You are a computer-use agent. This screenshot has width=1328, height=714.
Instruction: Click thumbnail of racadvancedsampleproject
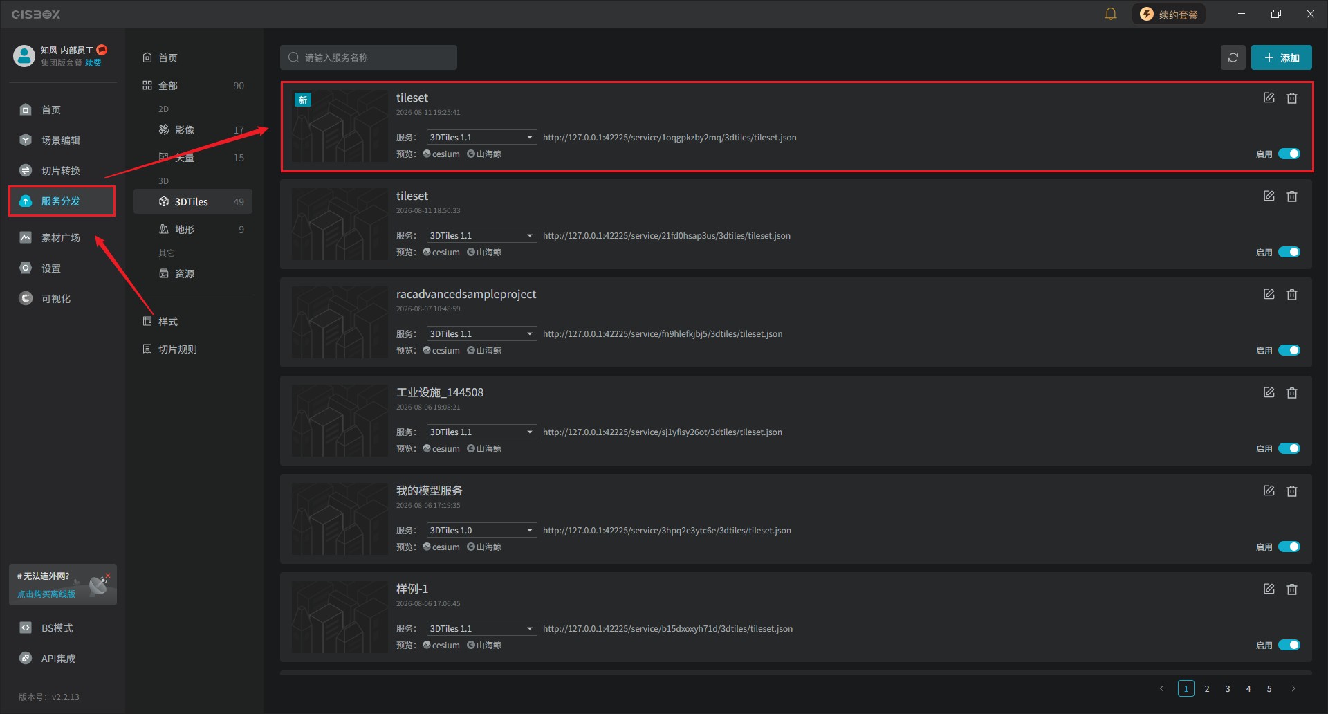coord(340,322)
